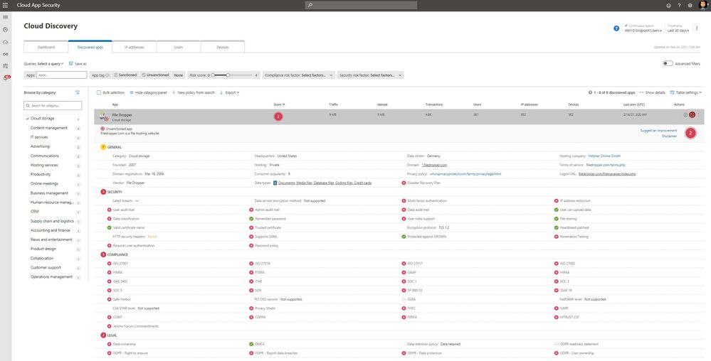The height and width of the screenshot is (361, 711).
Task: Check the Bulk selection checkbox
Action: coord(99,92)
